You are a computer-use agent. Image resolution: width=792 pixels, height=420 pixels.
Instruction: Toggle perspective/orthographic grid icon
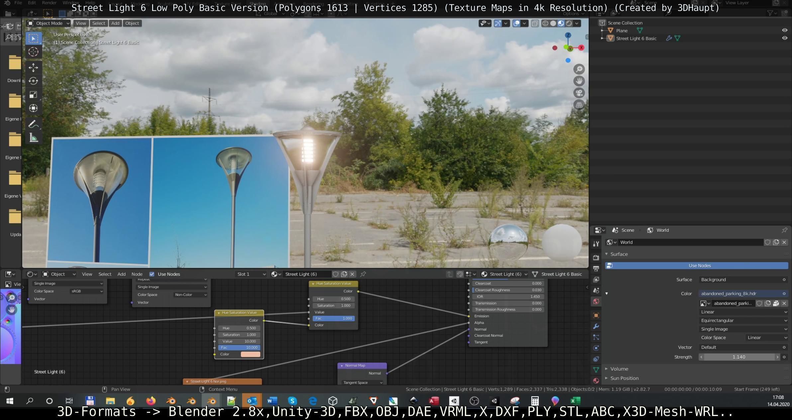579,105
